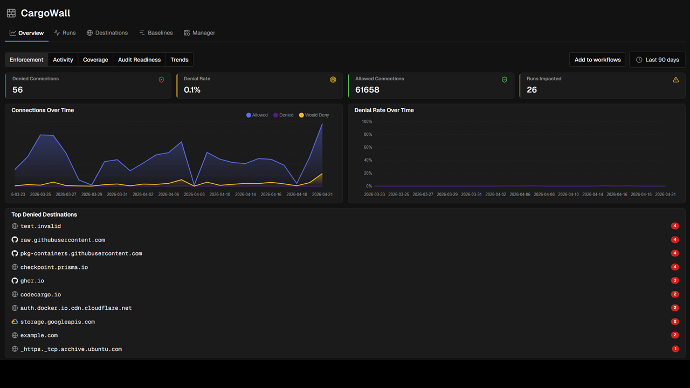Click the Denial Rate Over Time chart title

[384, 110]
